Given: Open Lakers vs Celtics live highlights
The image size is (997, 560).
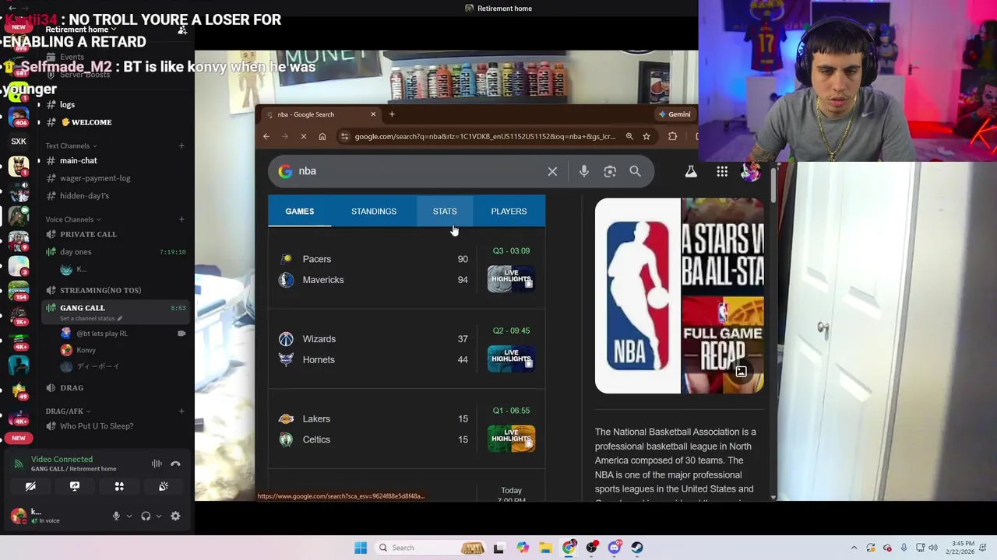Looking at the screenshot, I should [511, 439].
